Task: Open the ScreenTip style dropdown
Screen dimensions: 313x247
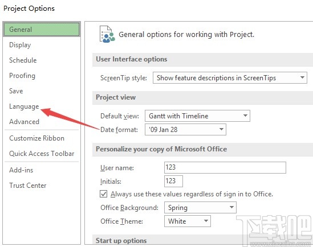Action: coord(230,77)
